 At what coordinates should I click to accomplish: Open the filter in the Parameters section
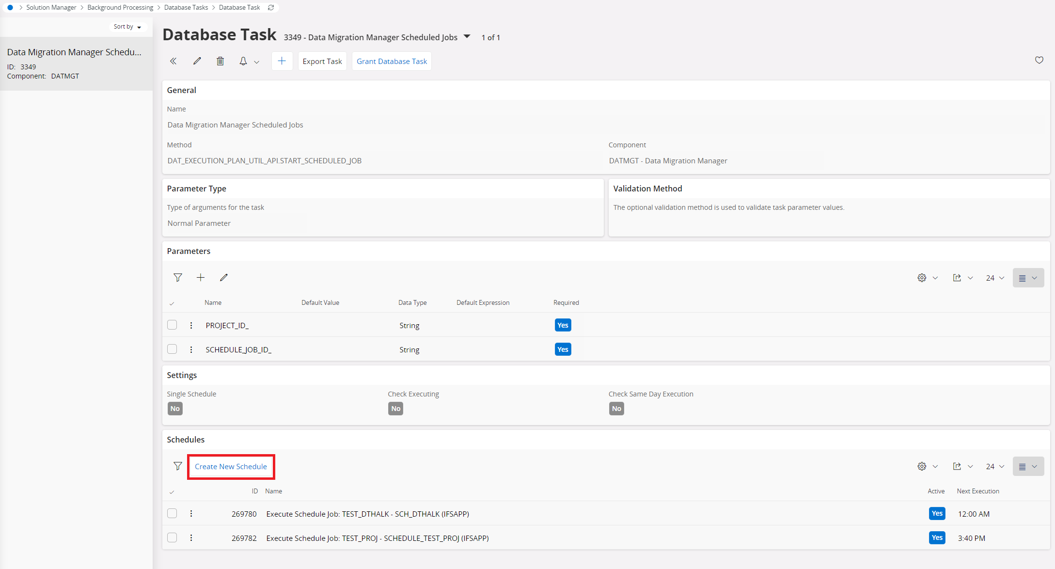click(x=178, y=278)
